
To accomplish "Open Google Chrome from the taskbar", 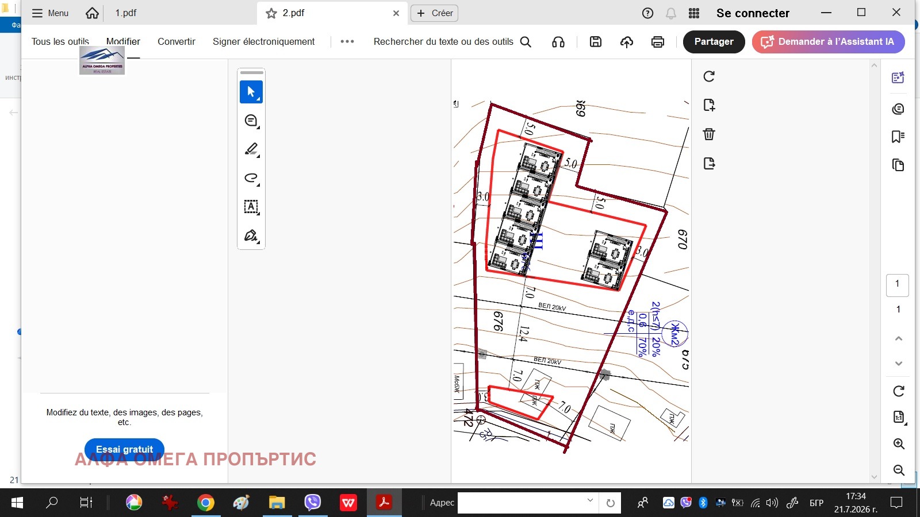I will (205, 503).
